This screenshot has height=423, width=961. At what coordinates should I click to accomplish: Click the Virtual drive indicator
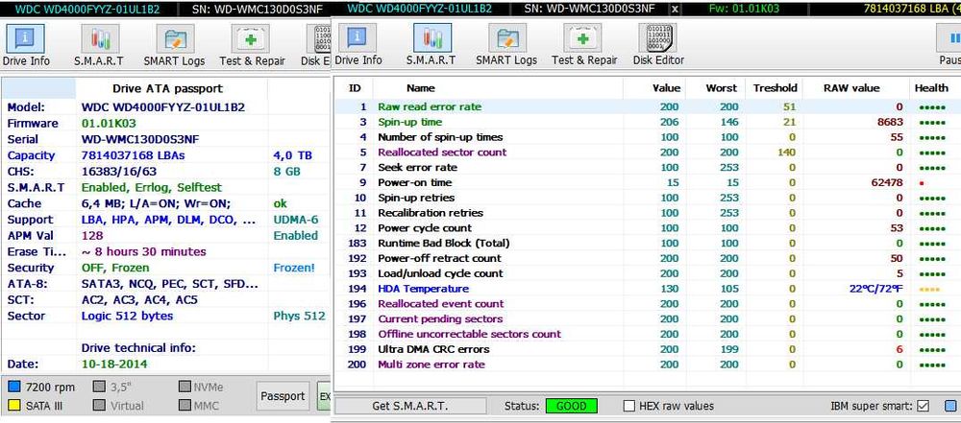pos(99,405)
